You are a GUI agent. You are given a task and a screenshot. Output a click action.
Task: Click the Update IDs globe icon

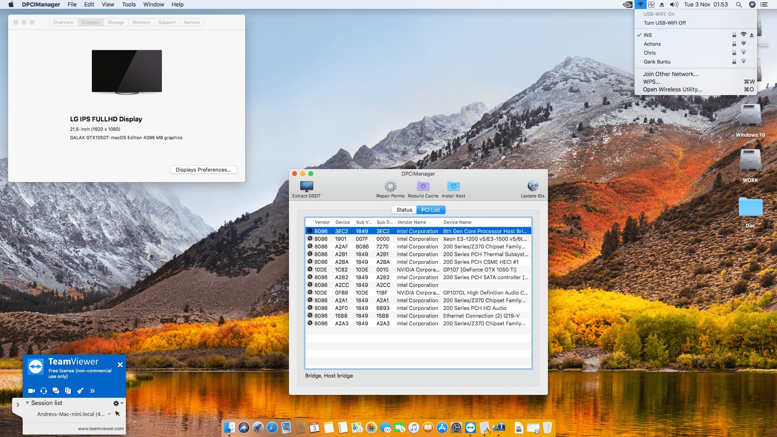click(x=533, y=186)
